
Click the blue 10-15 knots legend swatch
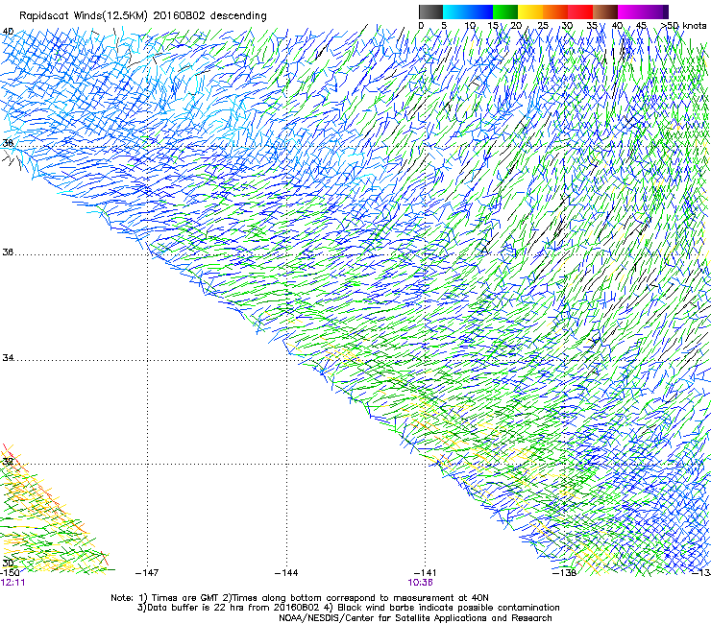point(479,12)
